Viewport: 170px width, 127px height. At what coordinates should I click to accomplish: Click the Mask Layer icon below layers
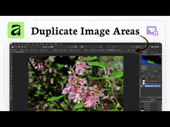[x=149, y=97]
